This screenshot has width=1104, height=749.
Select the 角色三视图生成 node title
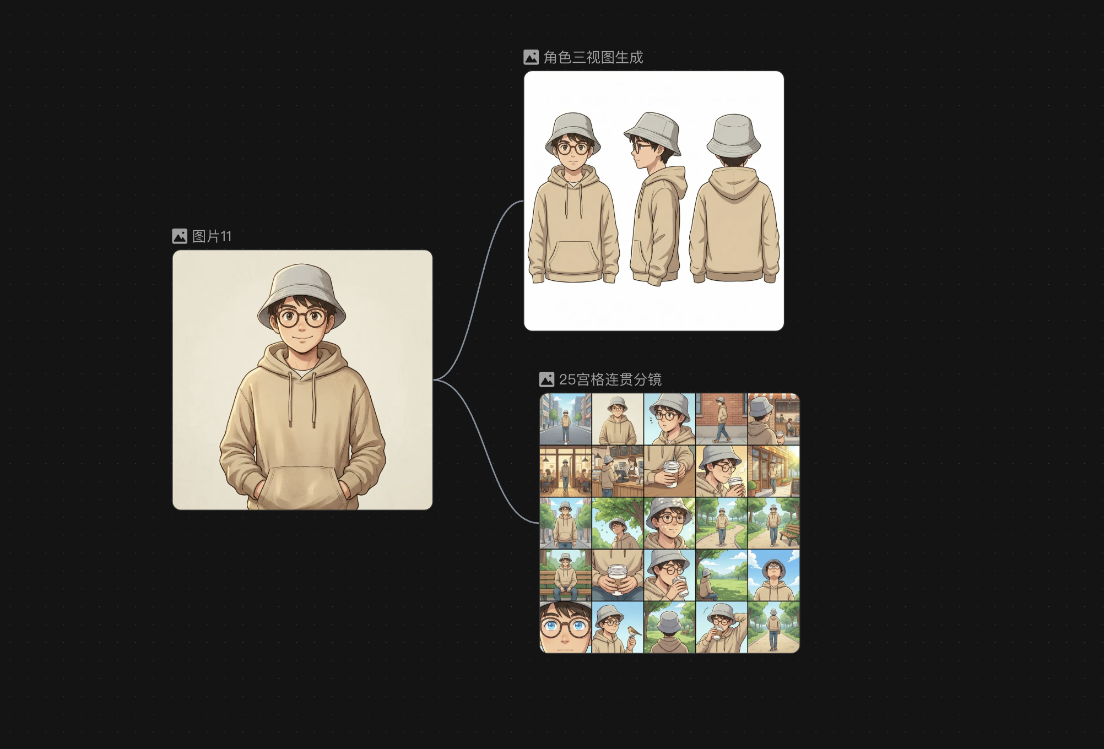(x=593, y=57)
